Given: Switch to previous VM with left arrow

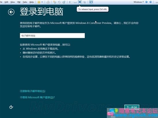Looking at the screenshot, I should coord(146,2).
